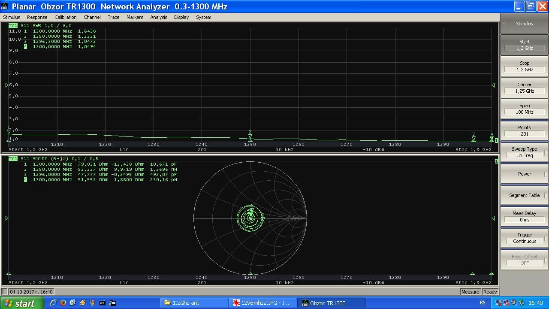The image size is (549, 309).
Task: Open the Segment Table submenu
Action: point(524,195)
